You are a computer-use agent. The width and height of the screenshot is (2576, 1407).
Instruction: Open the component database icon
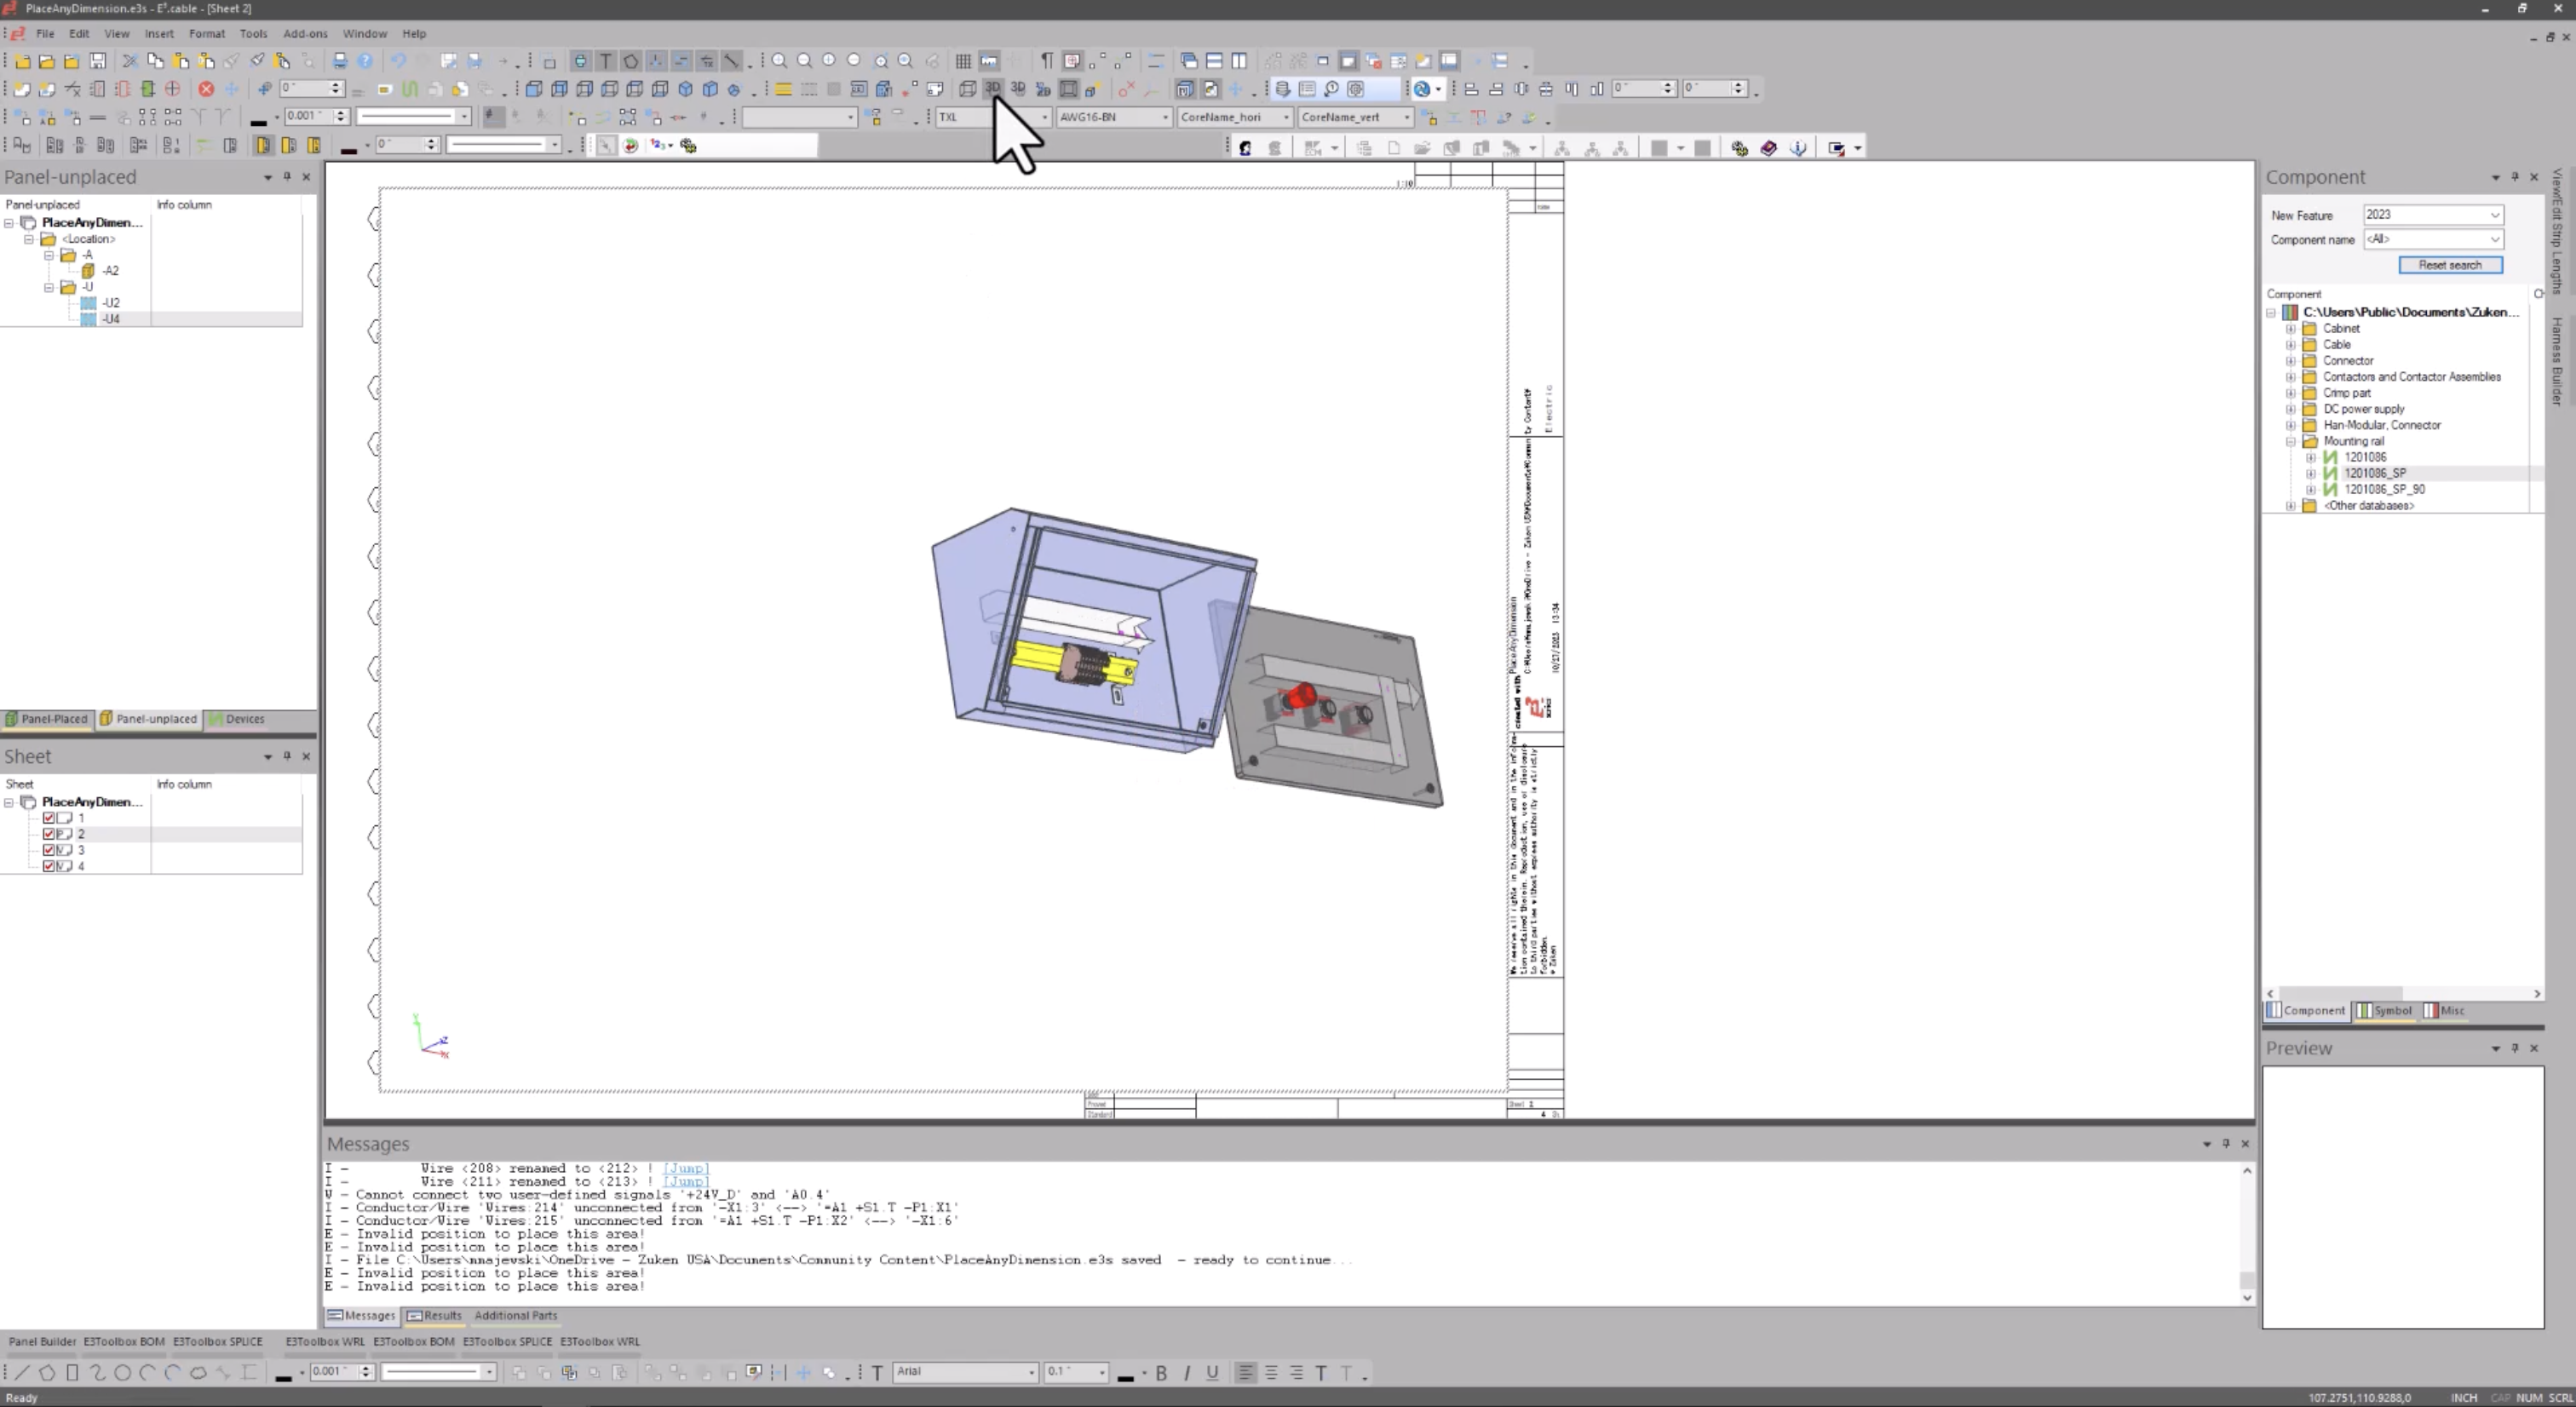click(1283, 89)
